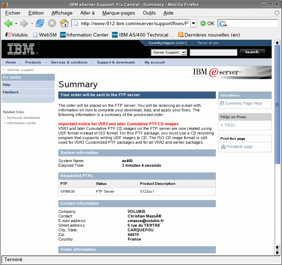Click the Printable page printer icon
Screen dimensions: 282x265
pyautogui.click(x=223, y=147)
